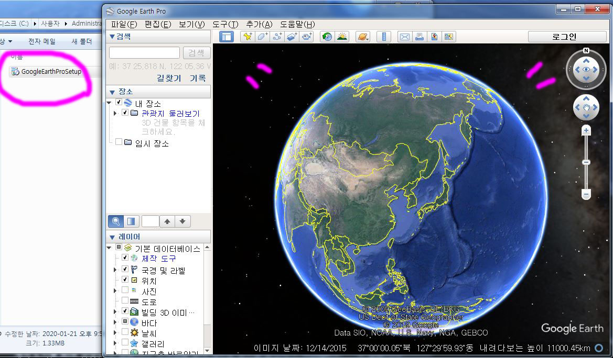Enable the 도로 layer checkbox
The width and height of the screenshot is (613, 358).
tap(125, 300)
